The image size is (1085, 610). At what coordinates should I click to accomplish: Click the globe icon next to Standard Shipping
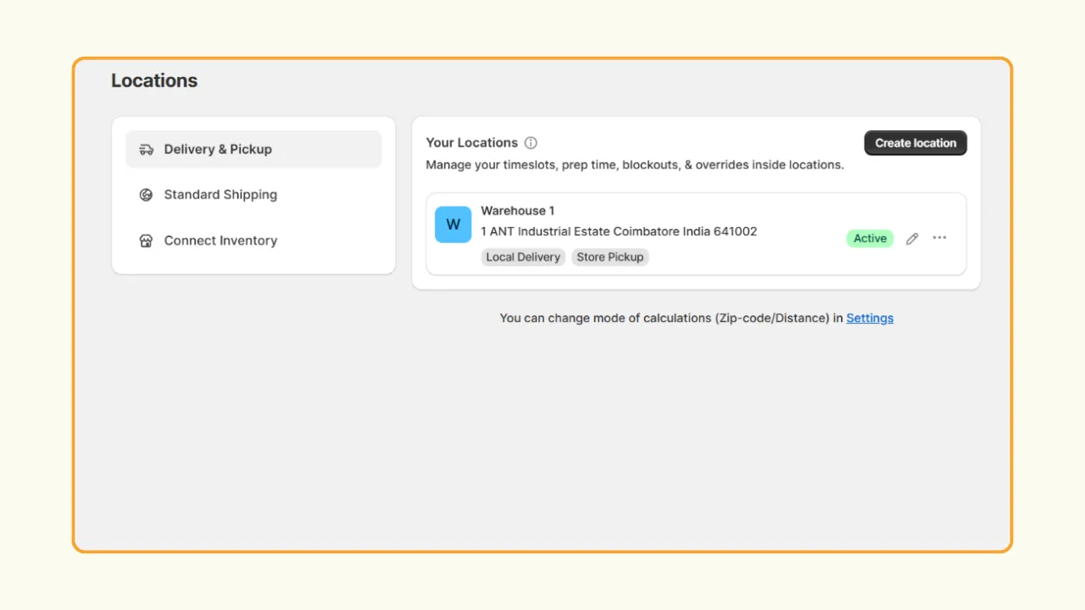[146, 195]
